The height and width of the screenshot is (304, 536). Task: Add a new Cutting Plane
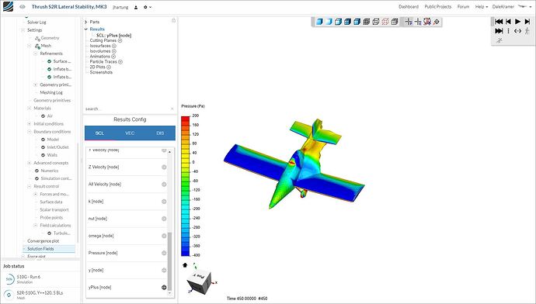[120, 40]
